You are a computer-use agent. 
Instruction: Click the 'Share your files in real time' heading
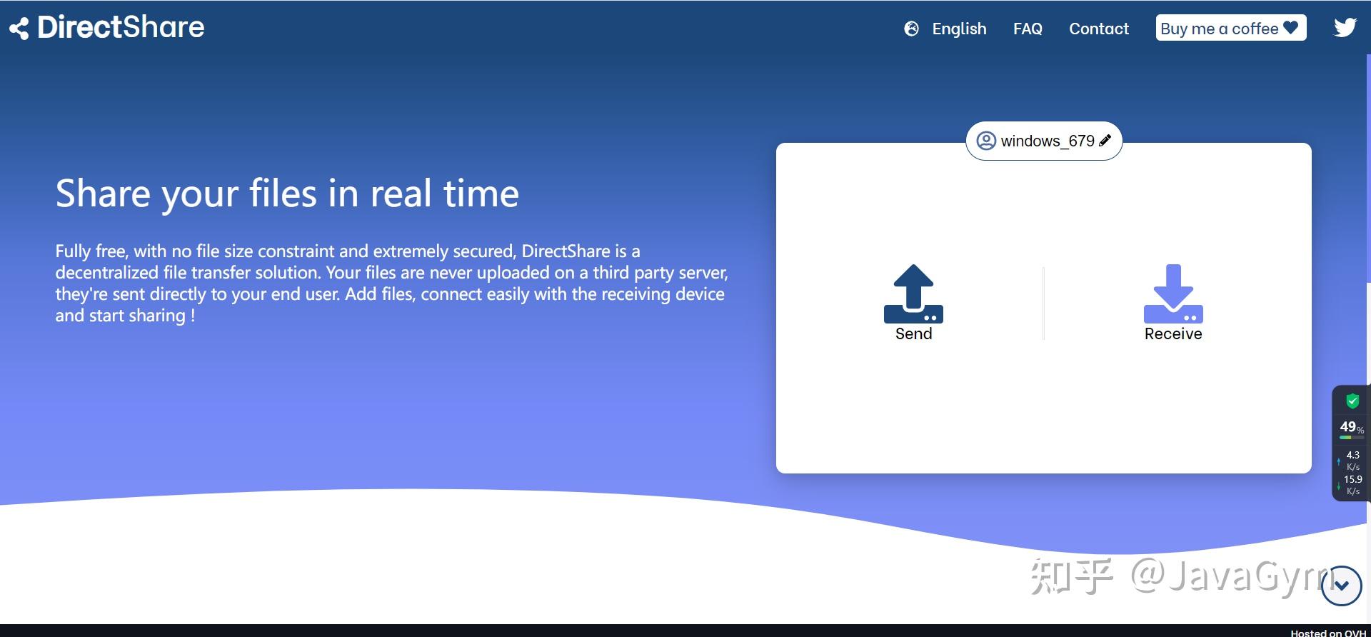pyautogui.click(x=287, y=194)
